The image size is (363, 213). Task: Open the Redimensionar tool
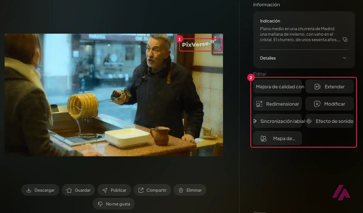(x=277, y=104)
